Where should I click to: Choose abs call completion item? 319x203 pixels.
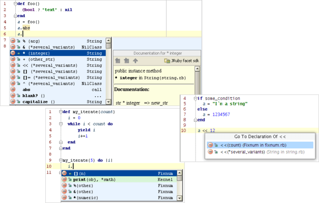(58, 89)
